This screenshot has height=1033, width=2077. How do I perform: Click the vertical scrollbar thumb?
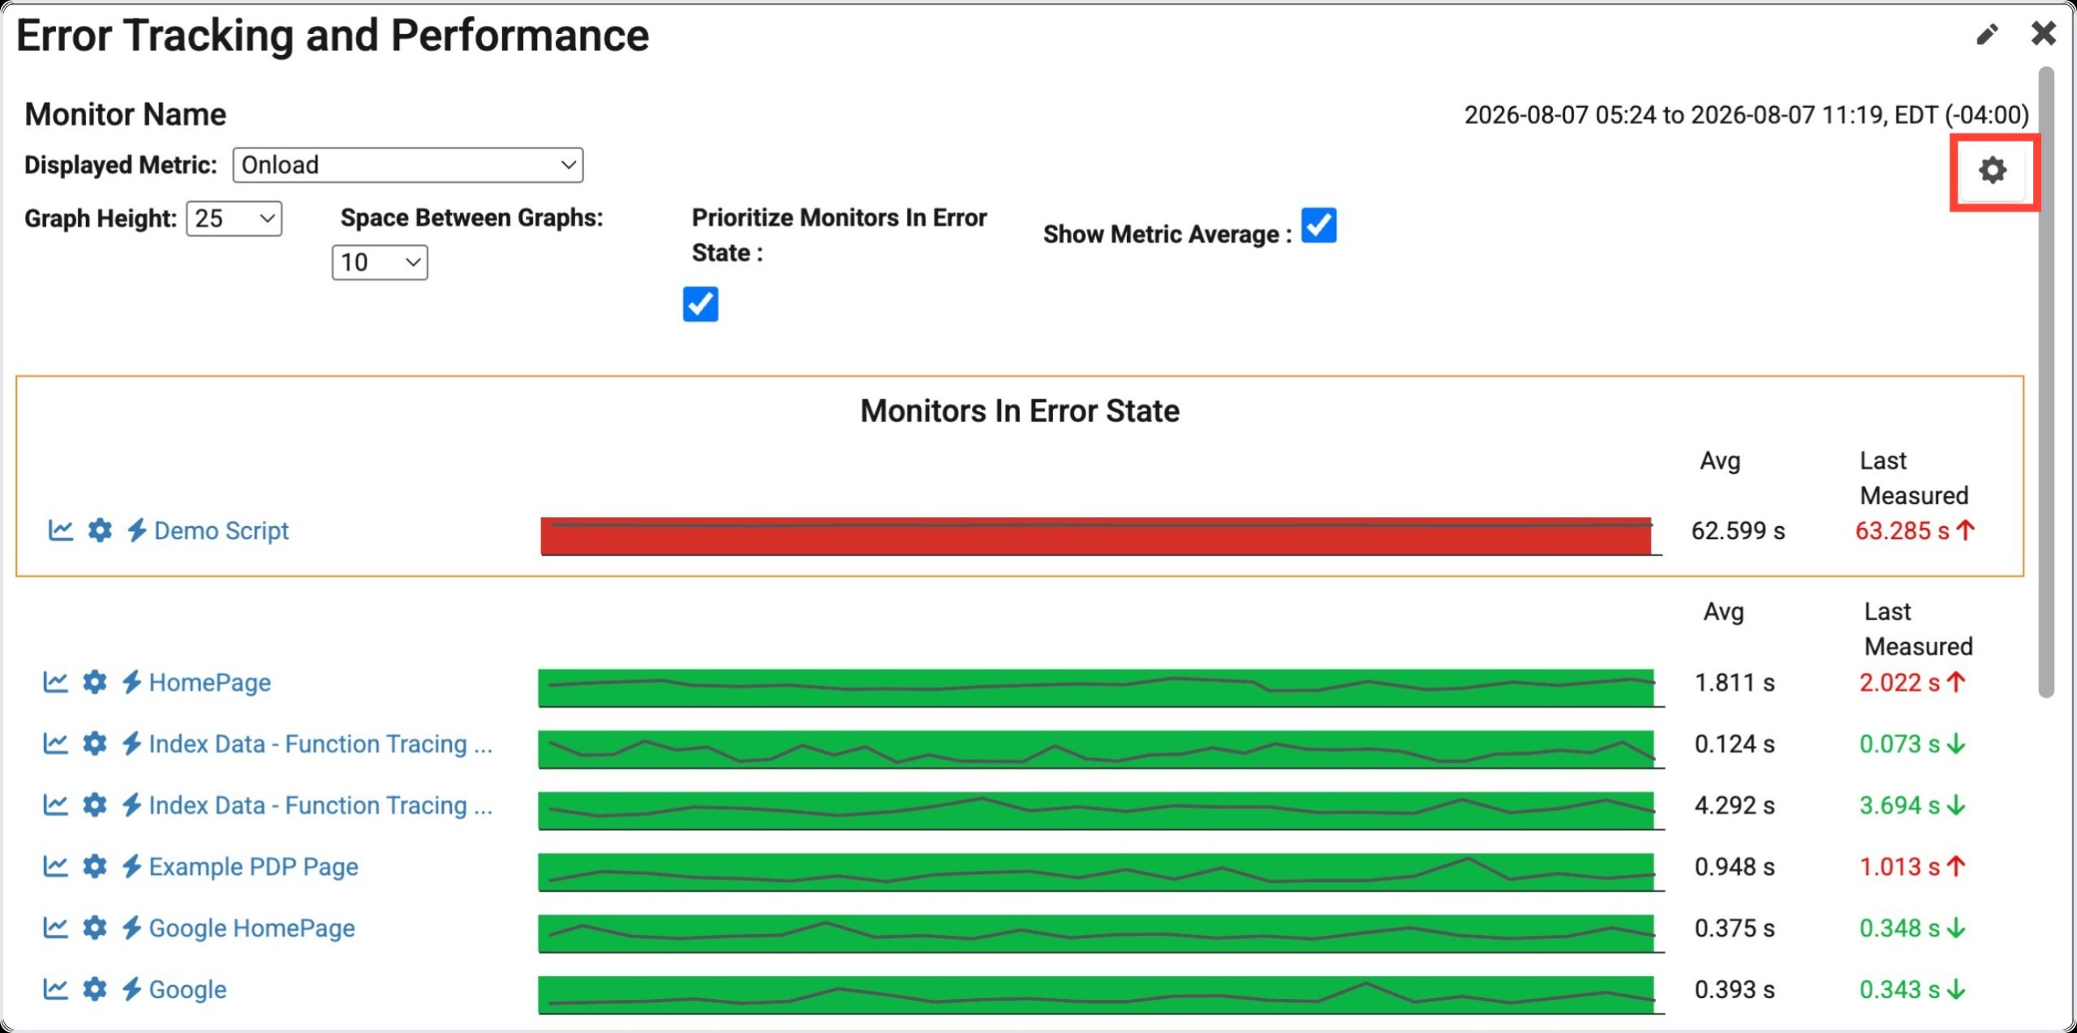point(2046,381)
